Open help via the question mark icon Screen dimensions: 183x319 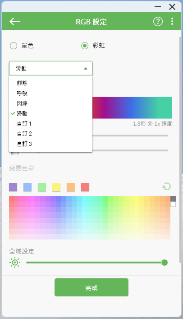[x=158, y=21]
